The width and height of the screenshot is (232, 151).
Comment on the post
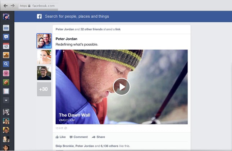click(78, 137)
